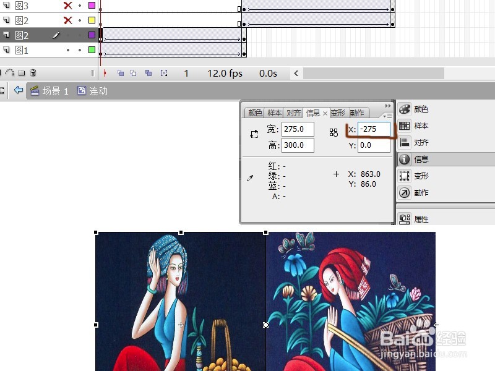Click the 高 height field
This screenshot has height=371, width=495.
tap(298, 145)
